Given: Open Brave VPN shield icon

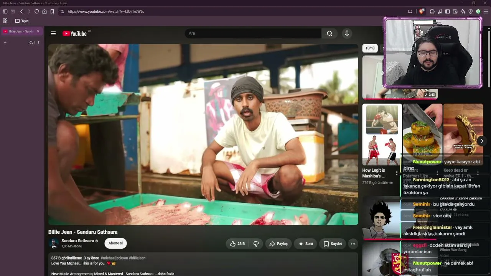Looking at the screenshot, I should click(471, 11).
